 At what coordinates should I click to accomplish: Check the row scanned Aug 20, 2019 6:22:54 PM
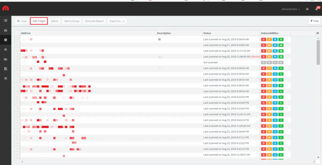(17, 97)
